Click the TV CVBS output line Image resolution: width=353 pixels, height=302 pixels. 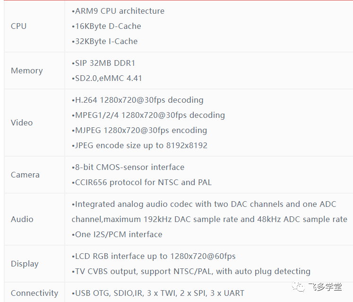191,271
